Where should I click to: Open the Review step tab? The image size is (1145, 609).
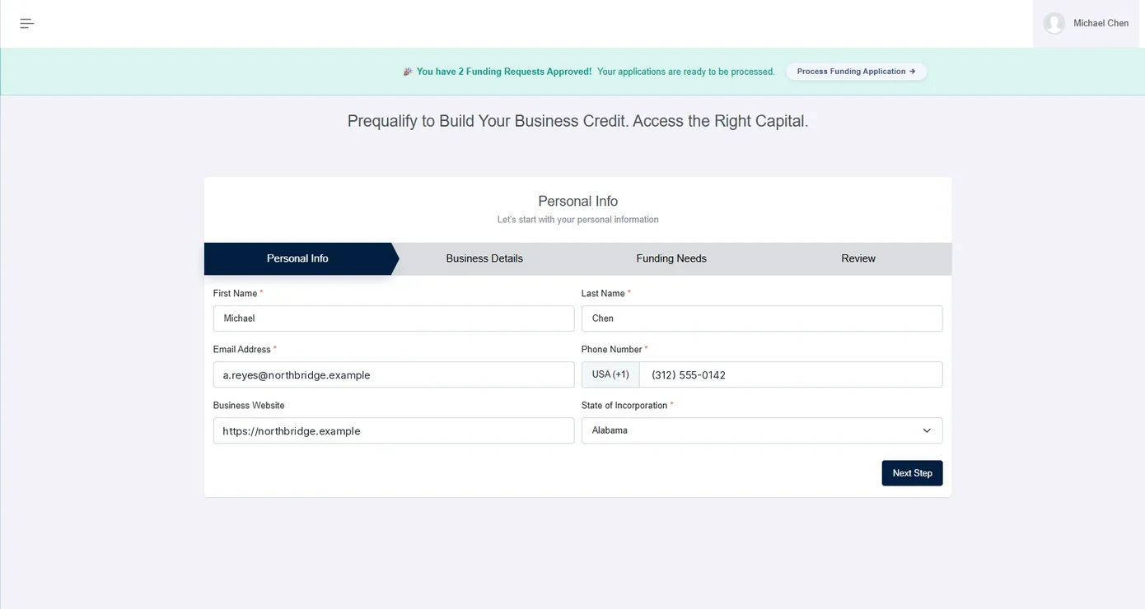858,258
